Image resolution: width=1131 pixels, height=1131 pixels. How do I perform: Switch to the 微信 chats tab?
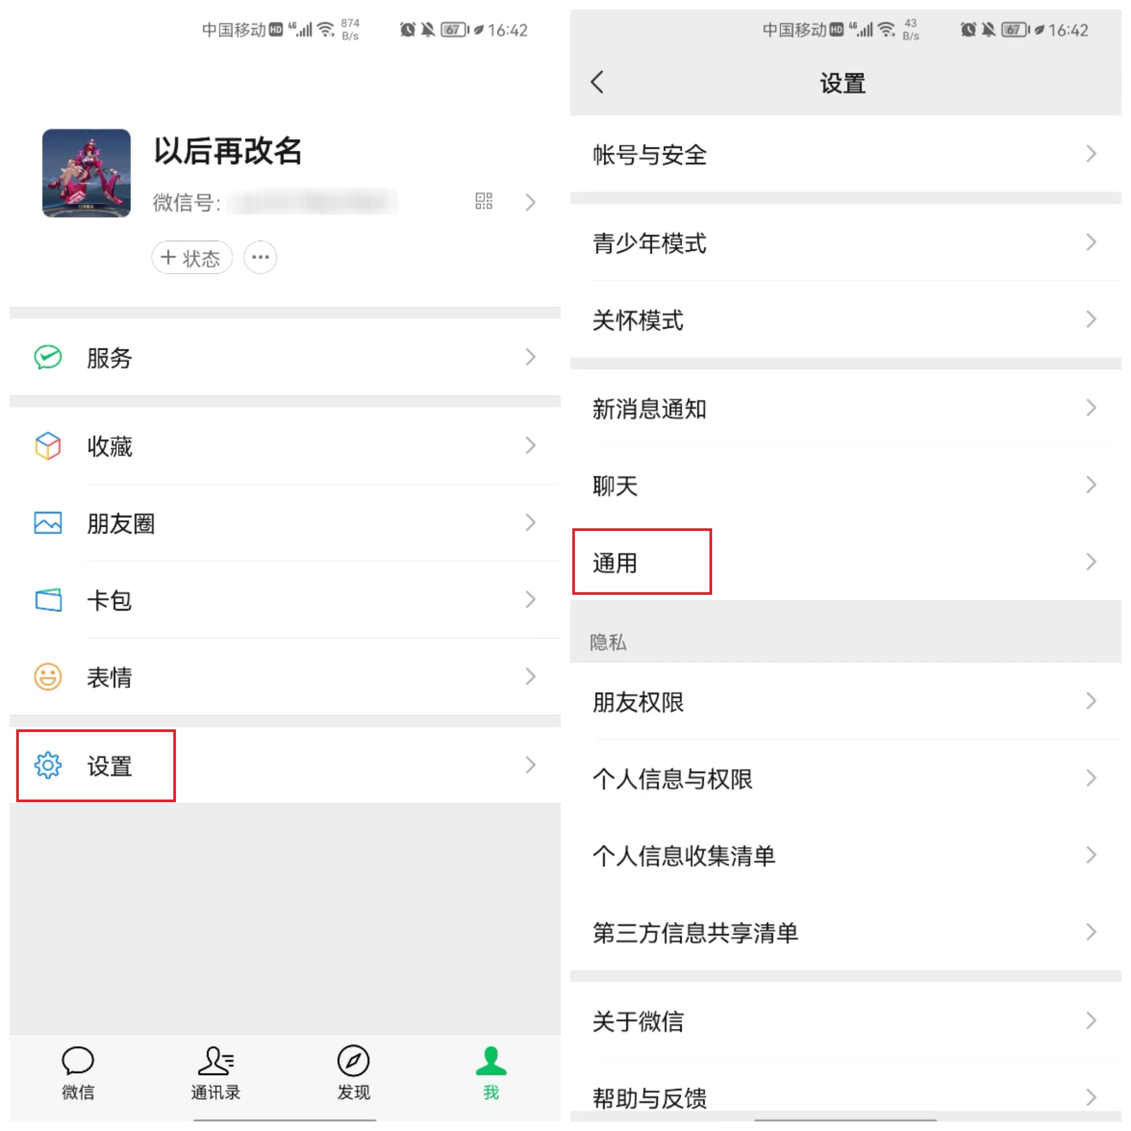point(78,1072)
